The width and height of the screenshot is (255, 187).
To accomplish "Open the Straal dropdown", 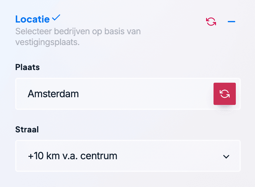I will coord(128,156).
